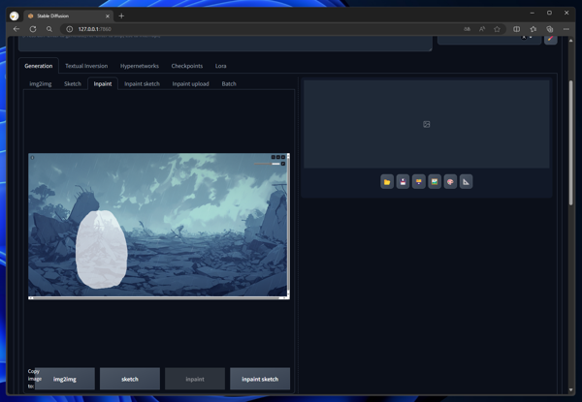The width and height of the screenshot is (582, 402).
Task: Click the prompt text area above tabs
Action: click(x=225, y=43)
